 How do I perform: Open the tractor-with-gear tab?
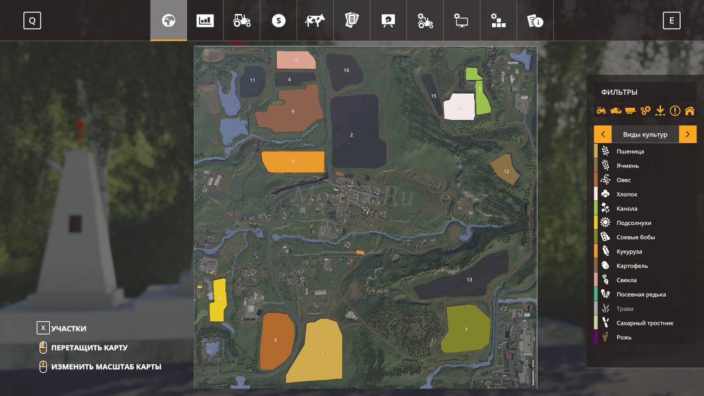[x=425, y=21]
